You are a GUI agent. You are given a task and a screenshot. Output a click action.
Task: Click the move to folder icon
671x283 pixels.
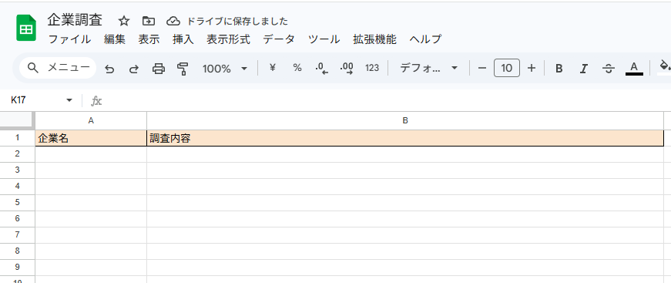(149, 21)
